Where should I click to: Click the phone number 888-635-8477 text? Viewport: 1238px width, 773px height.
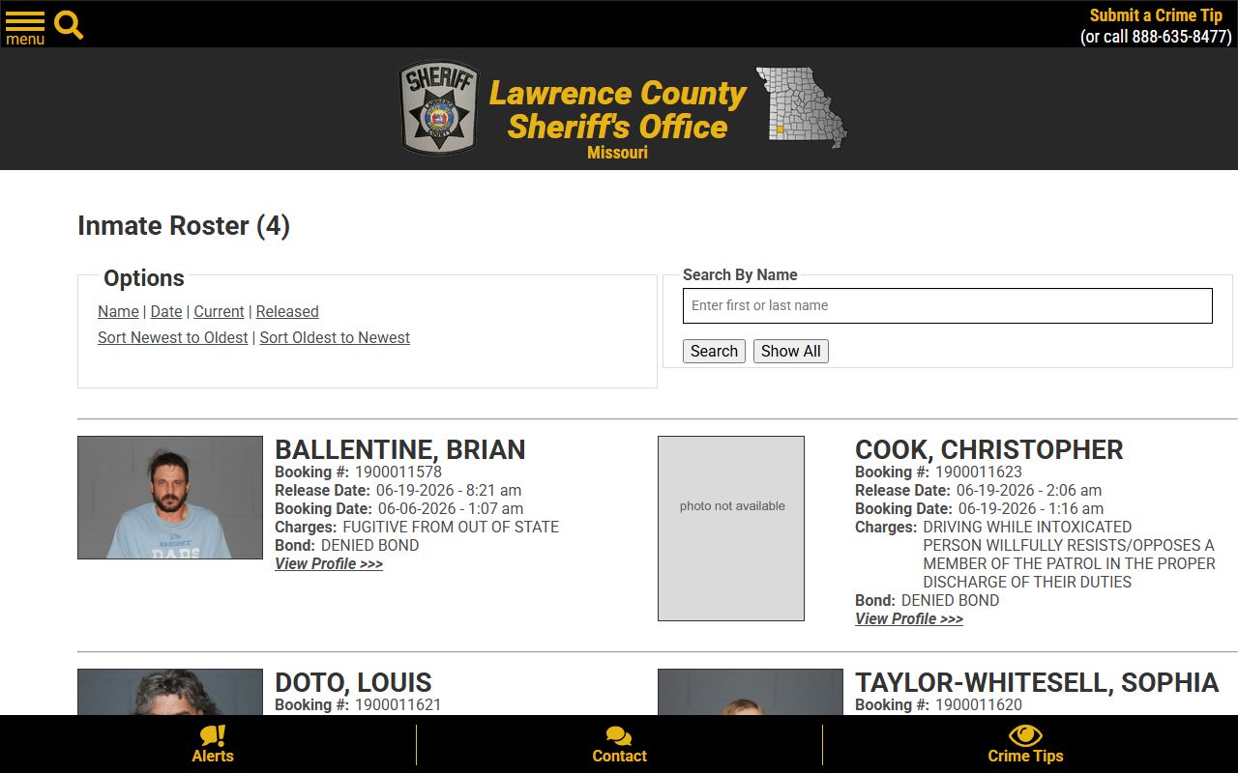pos(1180,37)
